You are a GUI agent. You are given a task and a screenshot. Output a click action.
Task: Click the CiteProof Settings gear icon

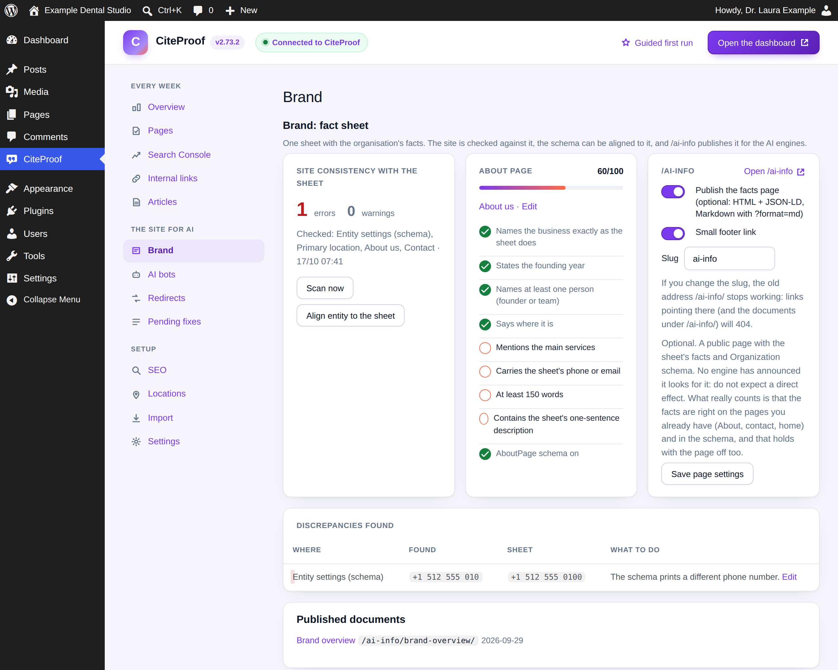click(x=136, y=442)
